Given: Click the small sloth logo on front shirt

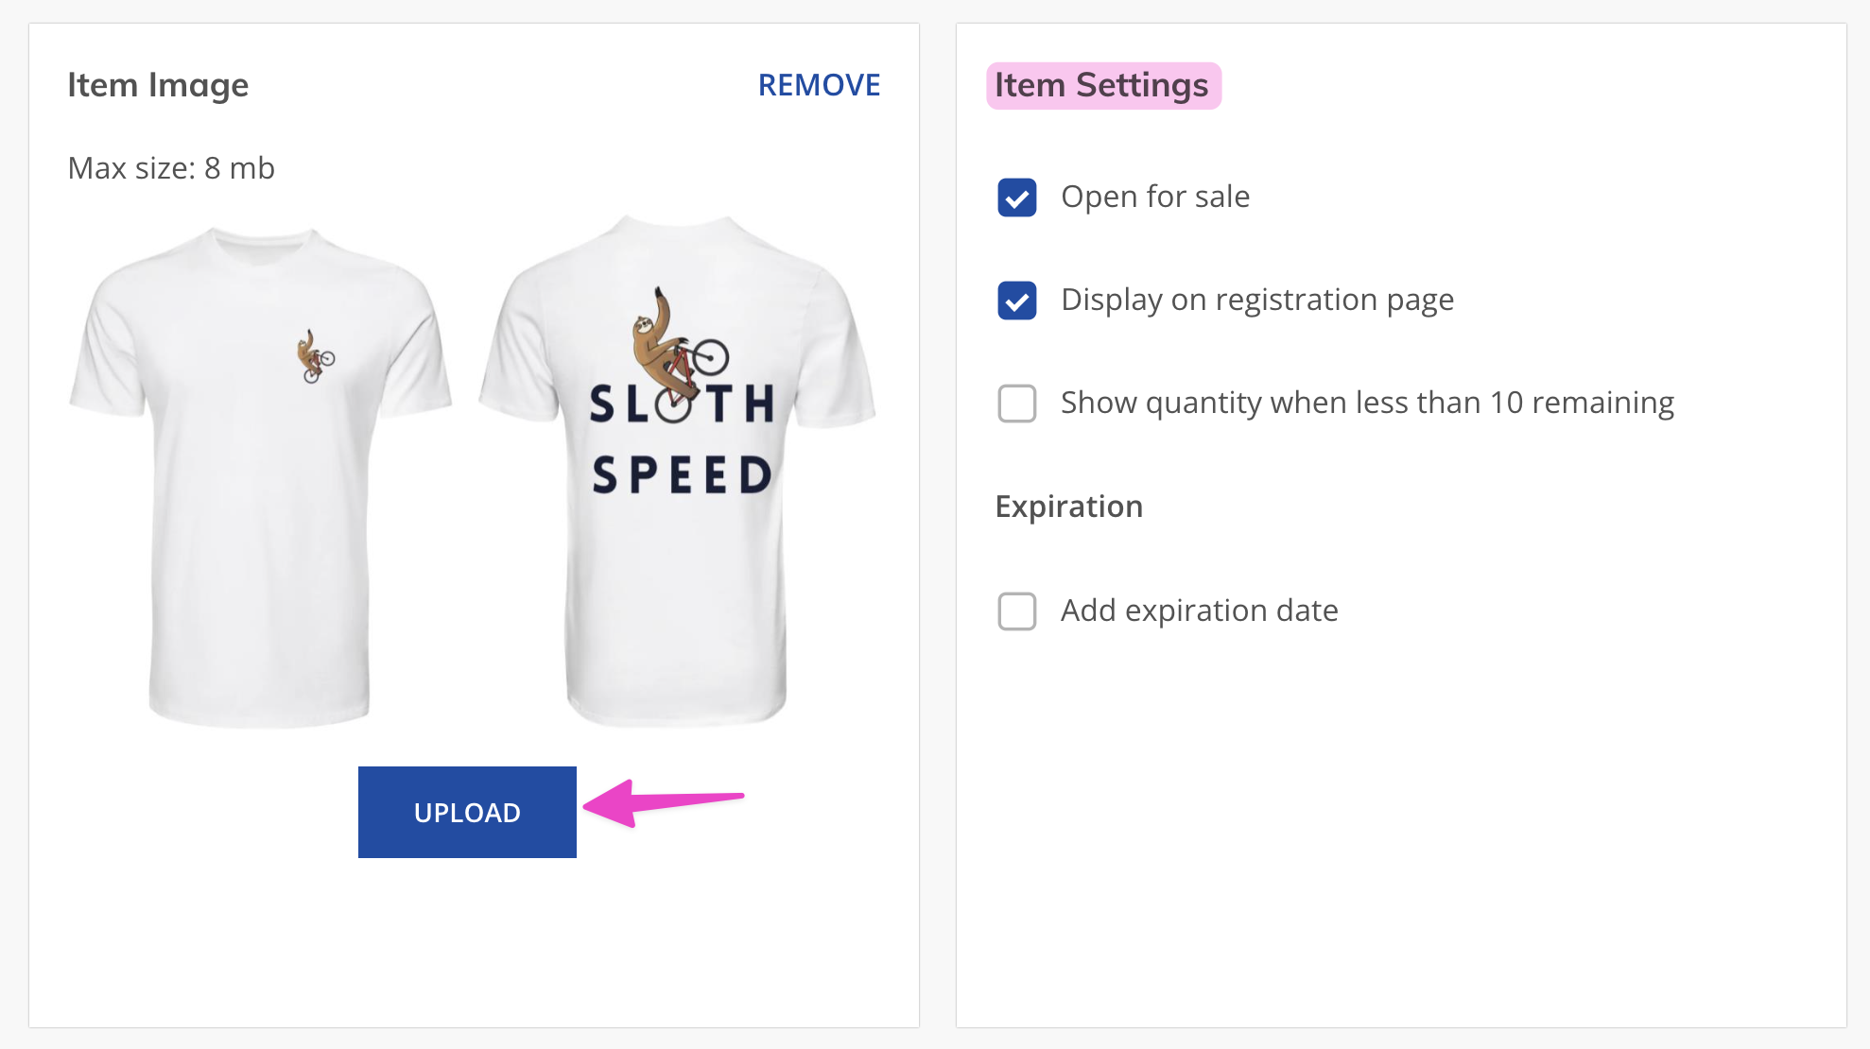Looking at the screenshot, I should tap(316, 356).
